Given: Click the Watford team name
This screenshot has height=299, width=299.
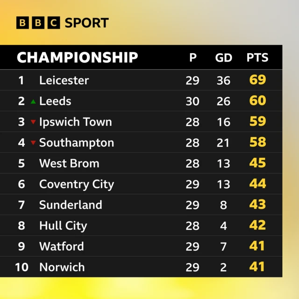Looking at the screenshot, I should [x=61, y=246].
